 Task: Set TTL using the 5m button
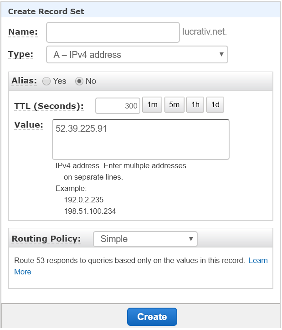pos(174,104)
